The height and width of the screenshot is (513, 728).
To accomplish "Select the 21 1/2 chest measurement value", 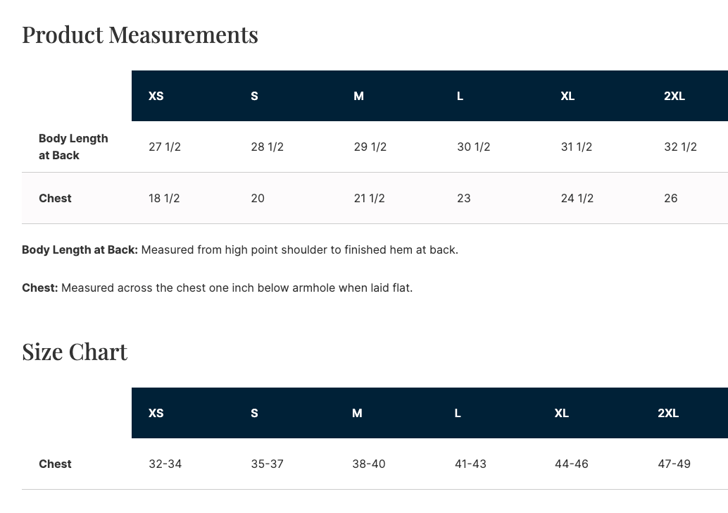I will (369, 198).
